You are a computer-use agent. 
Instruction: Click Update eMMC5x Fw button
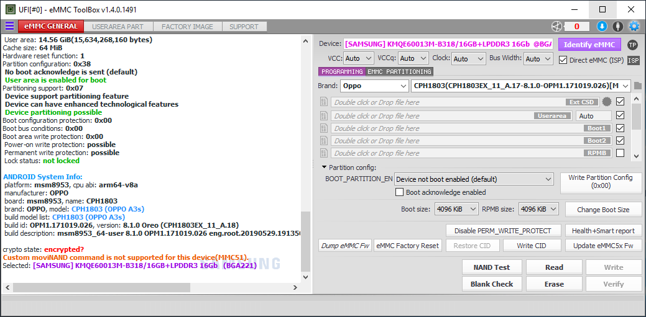click(x=603, y=246)
